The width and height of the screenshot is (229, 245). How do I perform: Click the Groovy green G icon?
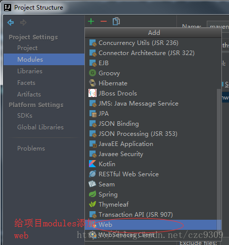[93, 73]
